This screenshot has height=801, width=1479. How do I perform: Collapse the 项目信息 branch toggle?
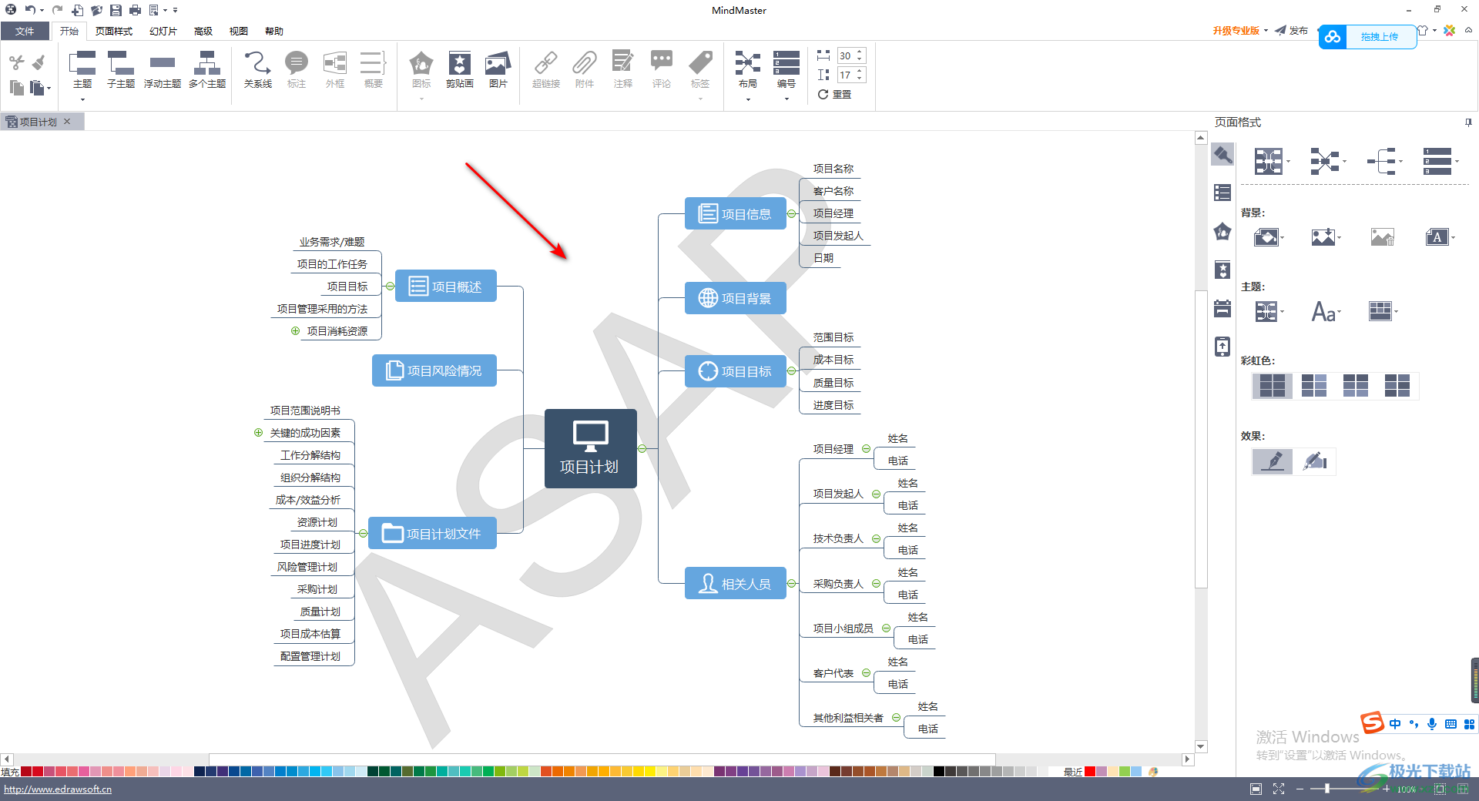(x=791, y=214)
